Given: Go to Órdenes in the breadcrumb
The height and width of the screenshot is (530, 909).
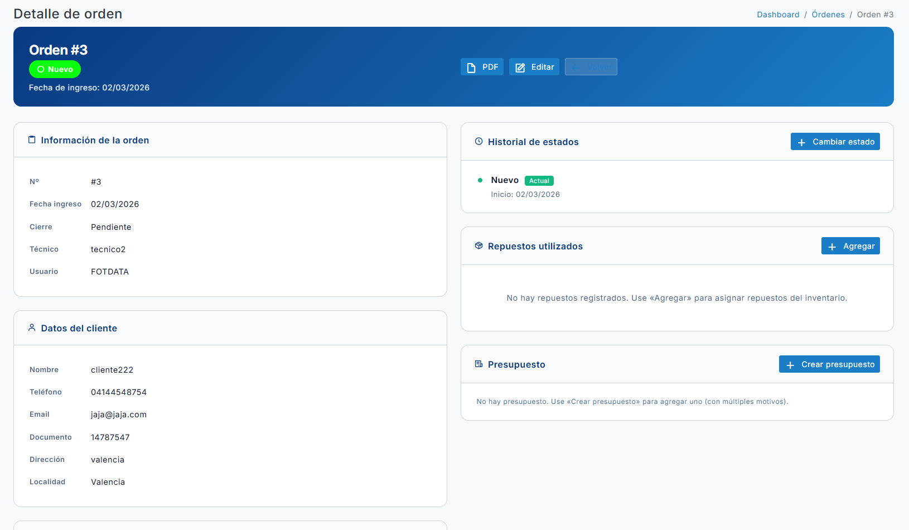Looking at the screenshot, I should (x=828, y=15).
